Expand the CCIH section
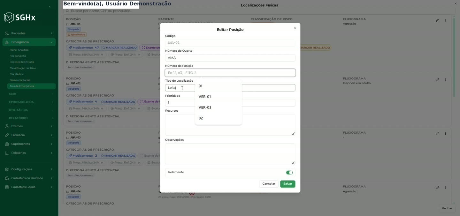 coord(31,94)
